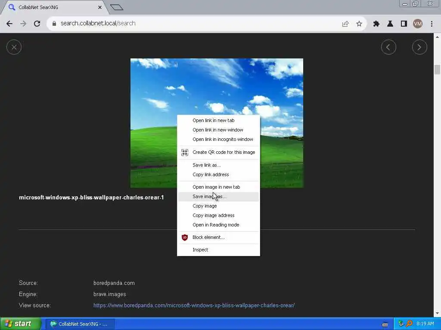The width and height of the screenshot is (441, 330).
Task: Click the orange magnifier tray icon
Action: [410, 324]
